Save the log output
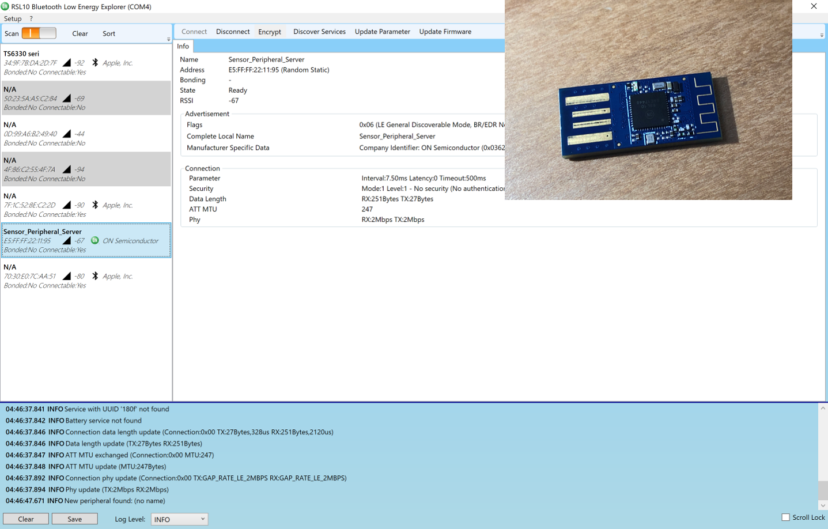The image size is (828, 529). coord(75,519)
